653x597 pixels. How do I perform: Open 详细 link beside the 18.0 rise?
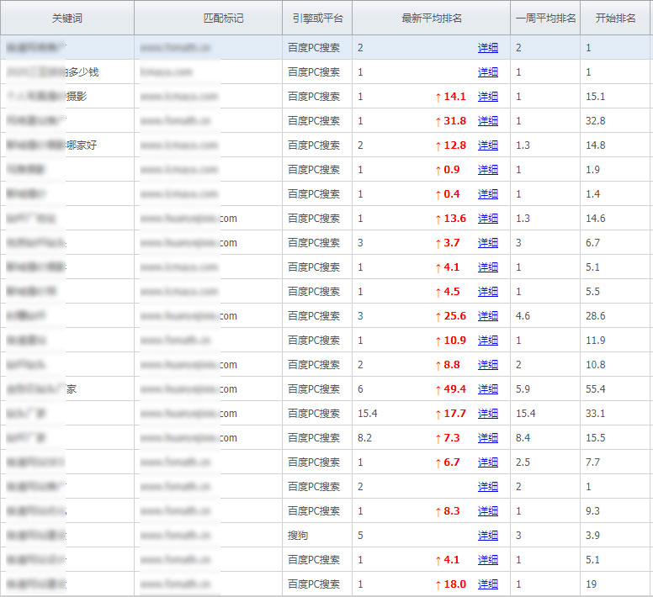[488, 584]
